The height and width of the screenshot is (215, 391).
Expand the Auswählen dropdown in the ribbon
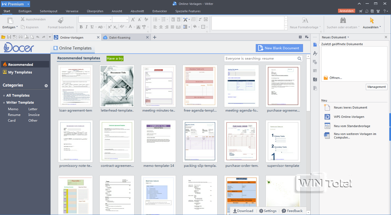(x=380, y=27)
